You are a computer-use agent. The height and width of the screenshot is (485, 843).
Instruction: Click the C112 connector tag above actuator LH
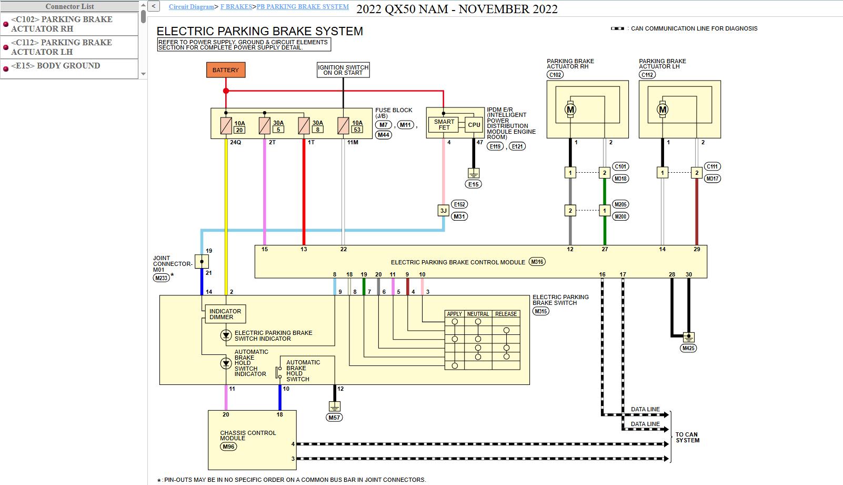coord(647,75)
